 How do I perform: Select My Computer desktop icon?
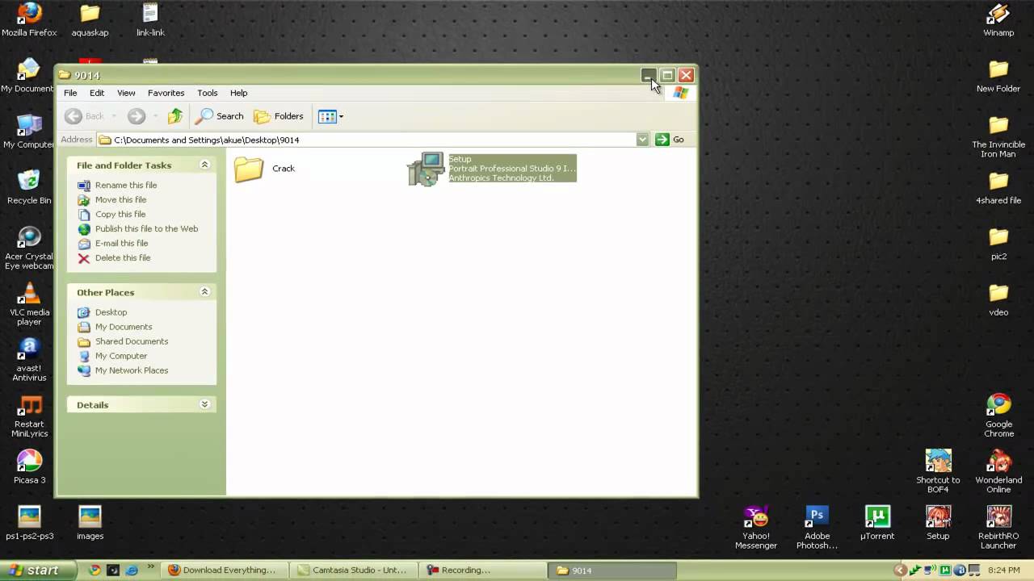click(29, 132)
